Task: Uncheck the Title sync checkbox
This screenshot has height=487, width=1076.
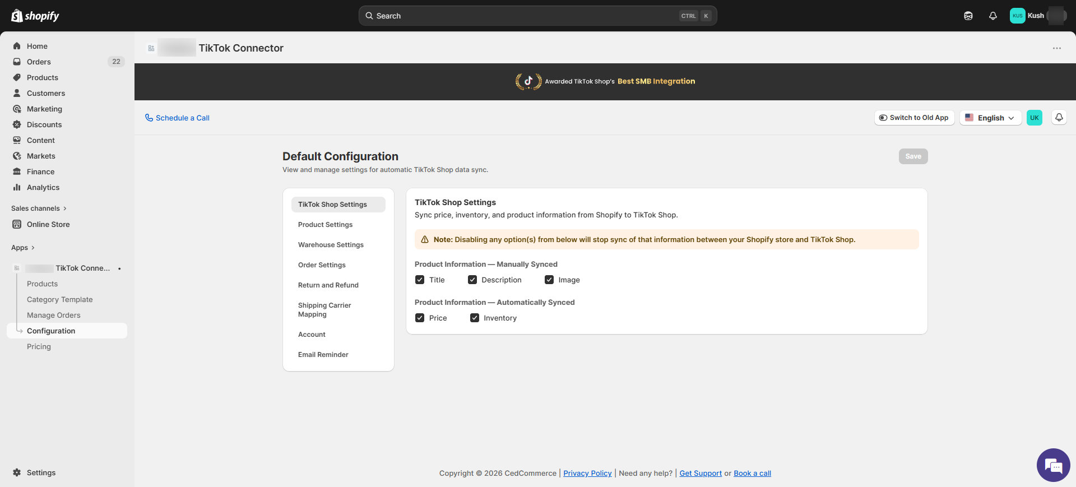Action: [420, 280]
